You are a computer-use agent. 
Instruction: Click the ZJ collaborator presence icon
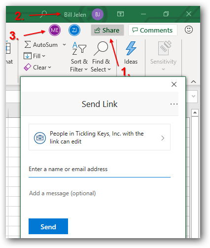point(74,30)
